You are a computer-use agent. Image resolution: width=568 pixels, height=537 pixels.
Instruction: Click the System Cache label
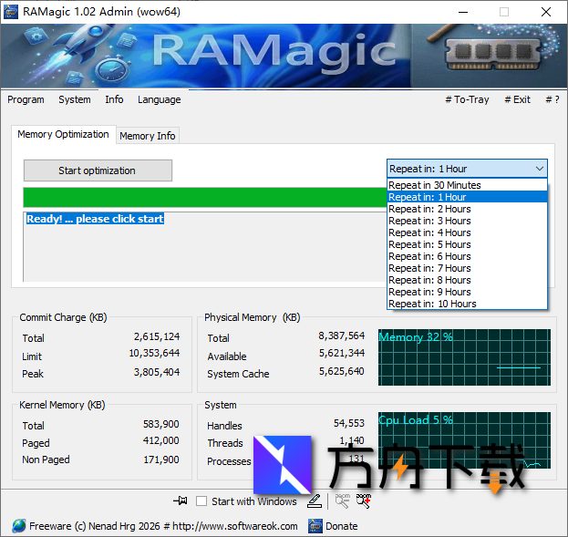[x=238, y=374]
